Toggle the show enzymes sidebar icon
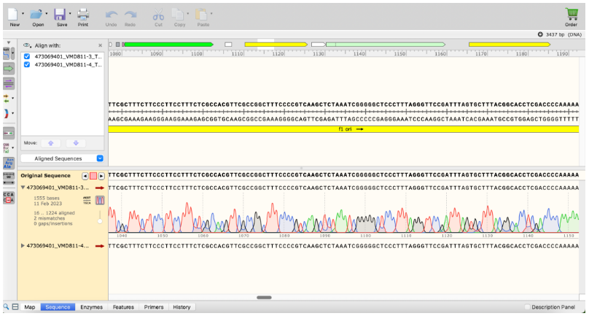Screen dimensions: 589x316 [7, 54]
